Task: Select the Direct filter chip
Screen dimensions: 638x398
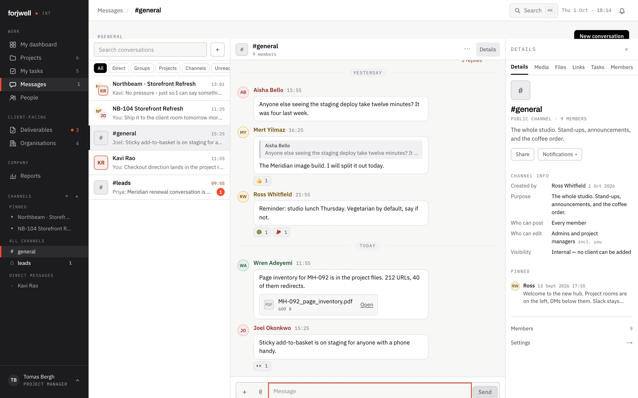Action: [x=119, y=68]
